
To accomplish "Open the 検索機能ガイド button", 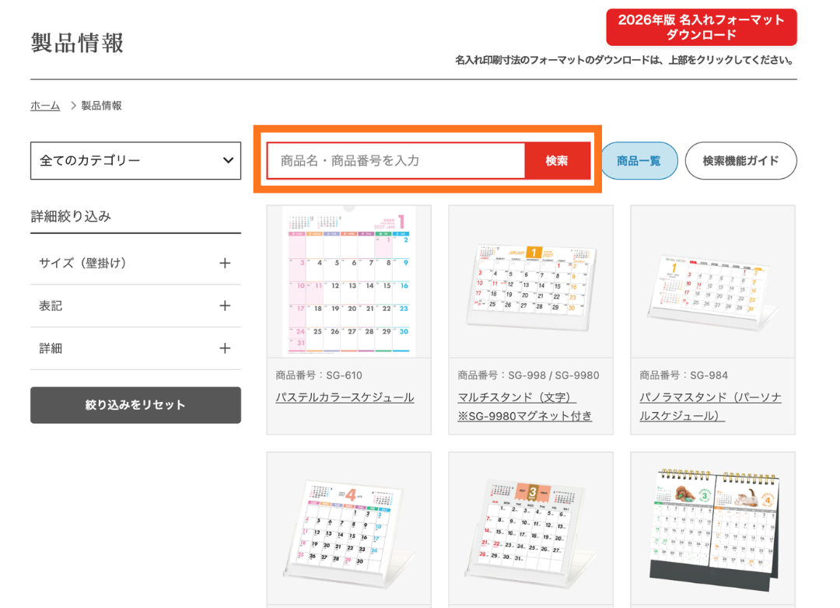I will pos(740,161).
